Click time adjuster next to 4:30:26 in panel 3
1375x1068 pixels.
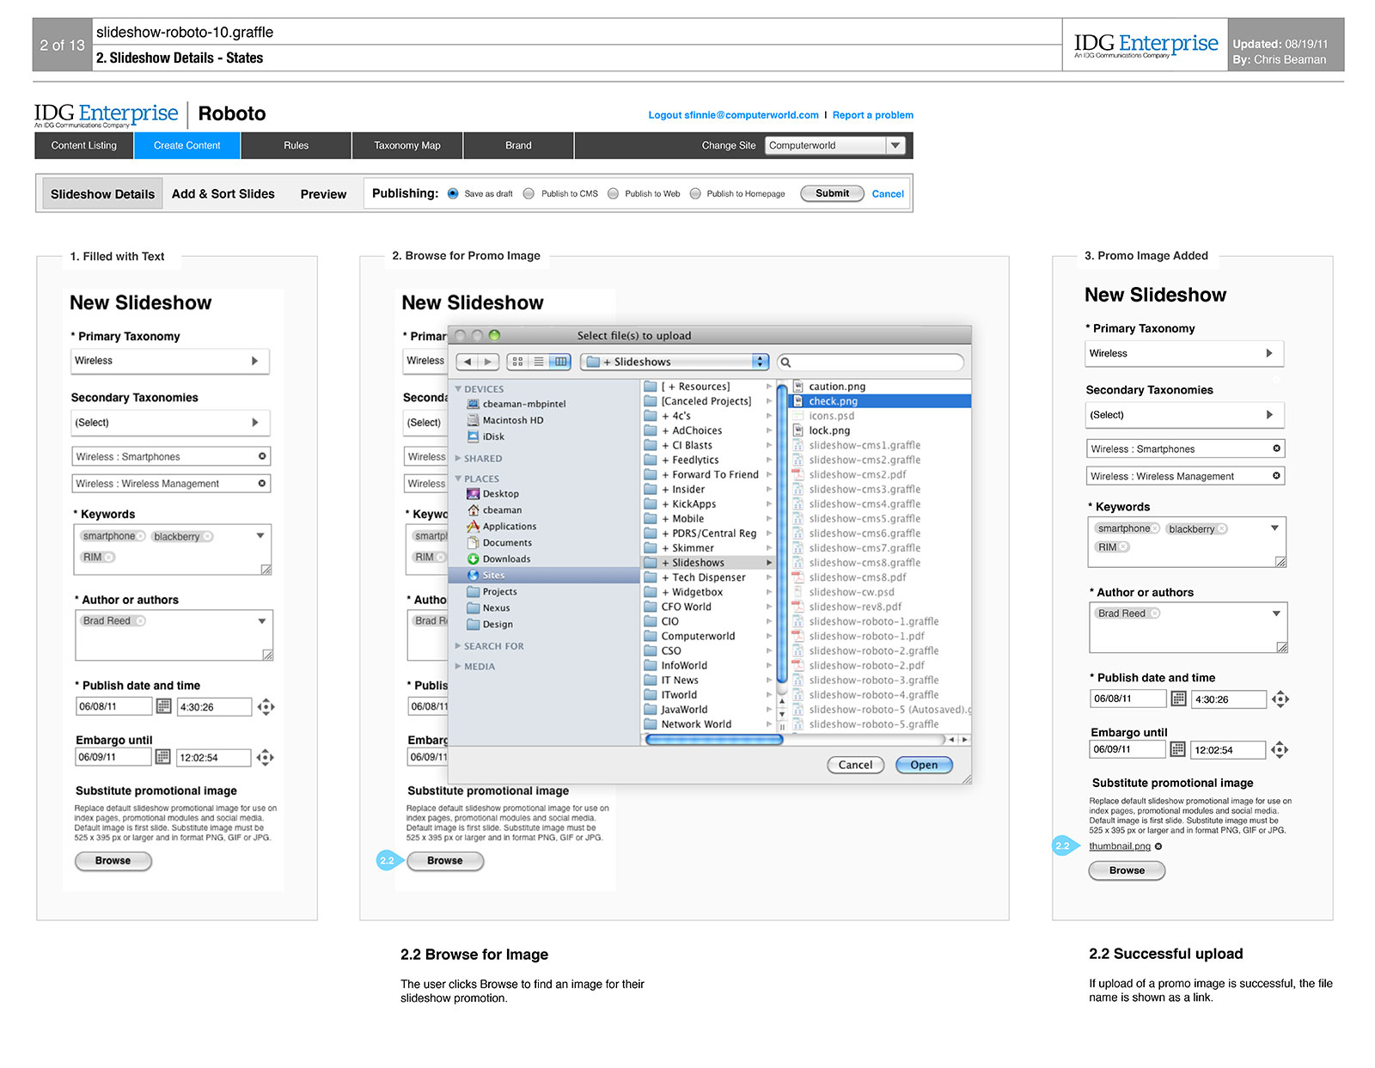1280,699
